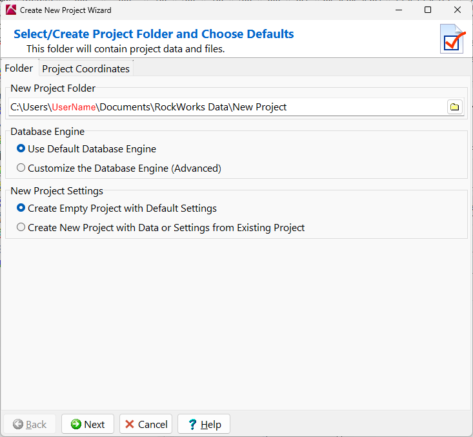The height and width of the screenshot is (437, 473).
Task: Open the Project Coordinates tab
Action: [86, 69]
